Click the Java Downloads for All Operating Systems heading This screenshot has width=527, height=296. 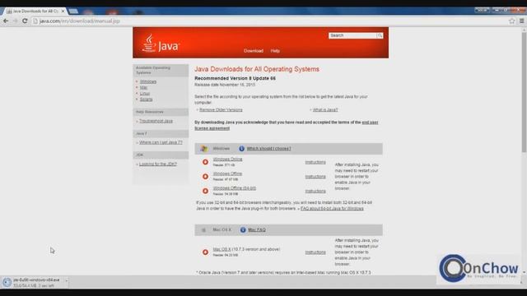click(257, 69)
